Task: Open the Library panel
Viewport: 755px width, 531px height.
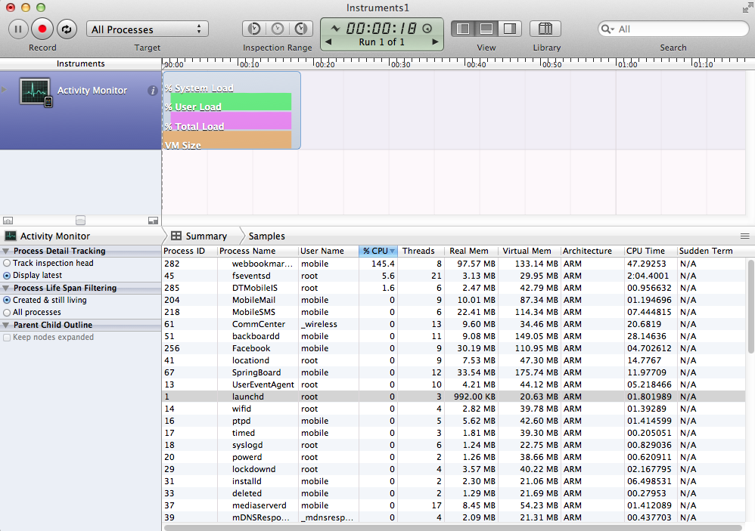Action: 545,29
